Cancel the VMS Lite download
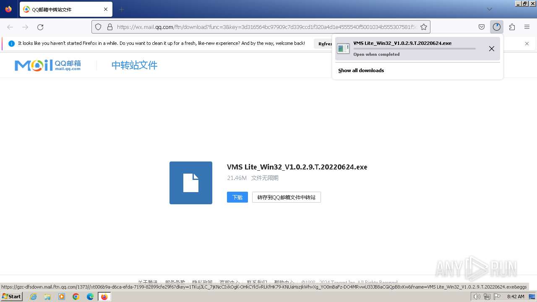 (x=492, y=49)
